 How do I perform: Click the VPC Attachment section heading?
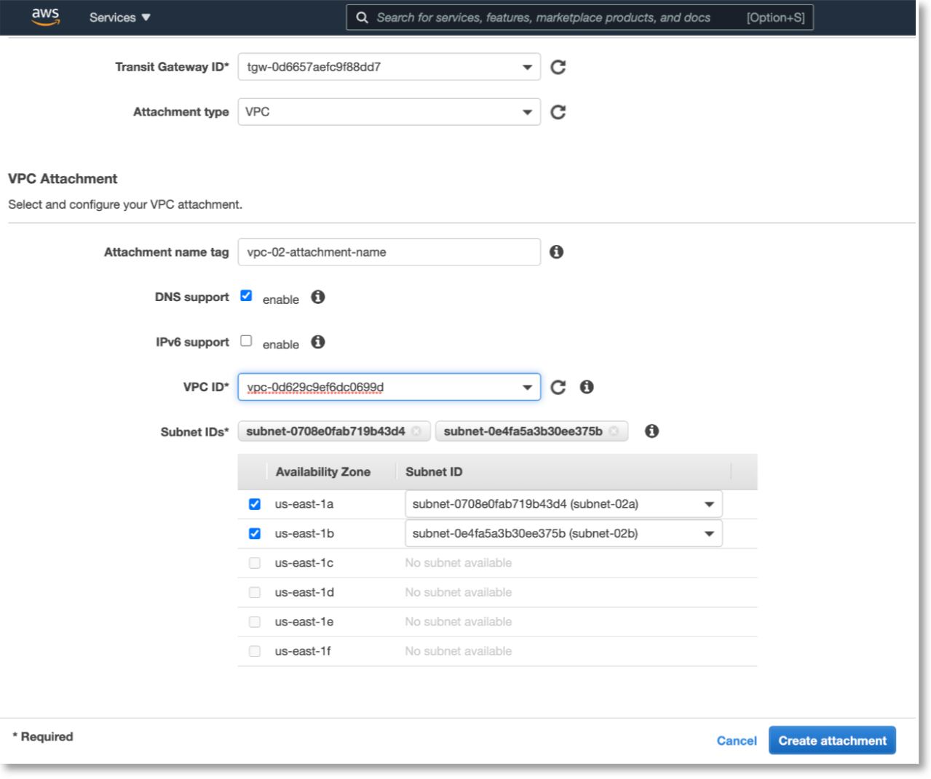pos(63,179)
